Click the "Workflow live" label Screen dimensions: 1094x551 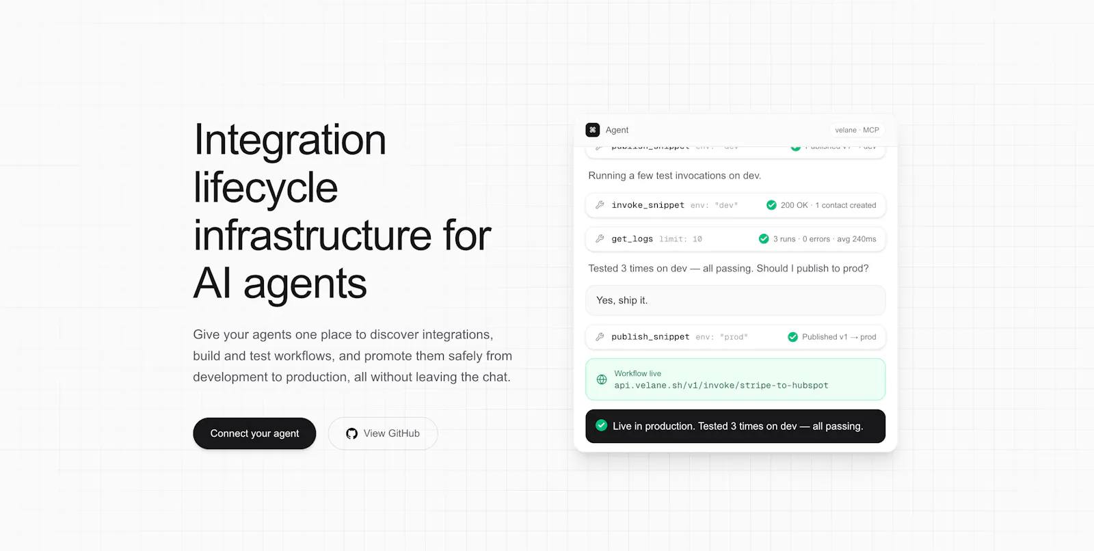pos(638,373)
